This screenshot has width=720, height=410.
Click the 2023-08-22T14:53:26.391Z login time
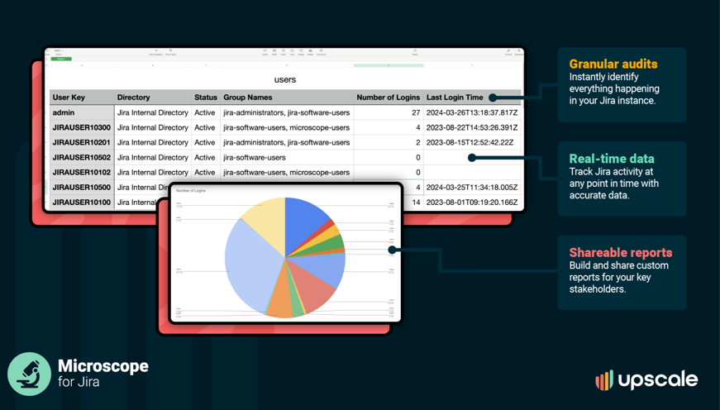472,127
